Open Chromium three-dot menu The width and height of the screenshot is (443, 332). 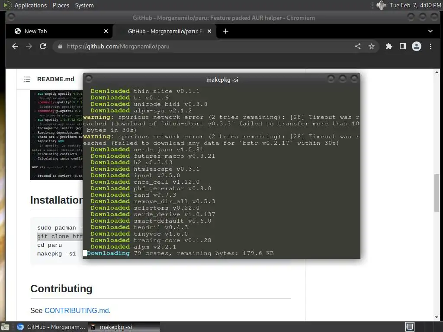pos(430,46)
